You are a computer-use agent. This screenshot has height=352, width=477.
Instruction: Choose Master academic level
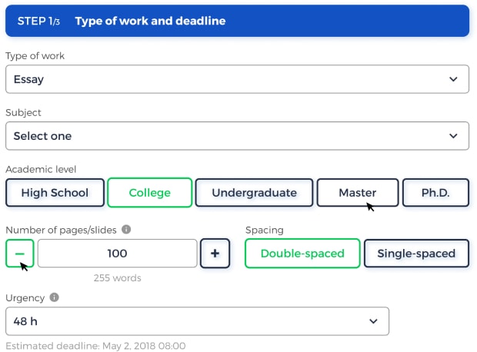click(x=358, y=193)
